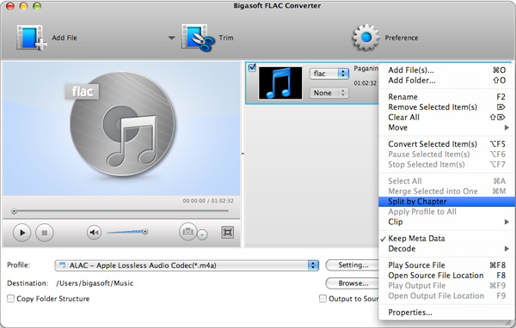The height and width of the screenshot is (328, 516).
Task: Choose Remove Selected Item(s)
Action: pyautogui.click(x=446, y=107)
